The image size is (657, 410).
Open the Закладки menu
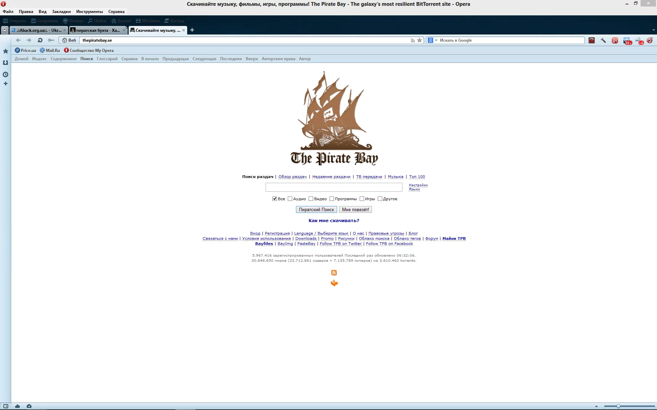pyautogui.click(x=61, y=12)
